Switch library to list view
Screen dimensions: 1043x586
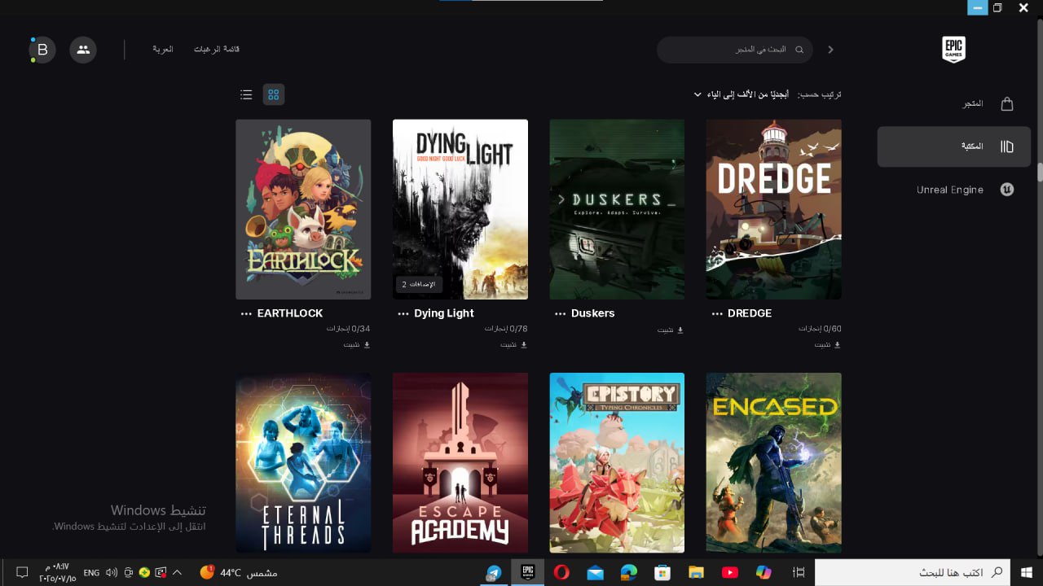[x=246, y=94]
